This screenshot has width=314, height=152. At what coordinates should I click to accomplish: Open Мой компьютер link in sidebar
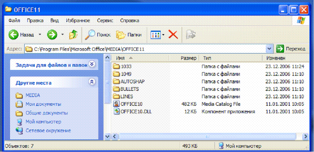coord(43,122)
